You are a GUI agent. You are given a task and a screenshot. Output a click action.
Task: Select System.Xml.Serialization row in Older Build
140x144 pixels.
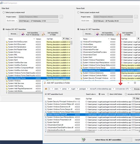pos(38,47)
